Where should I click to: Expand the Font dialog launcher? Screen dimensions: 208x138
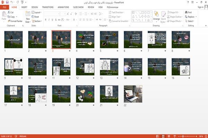tap(77, 26)
